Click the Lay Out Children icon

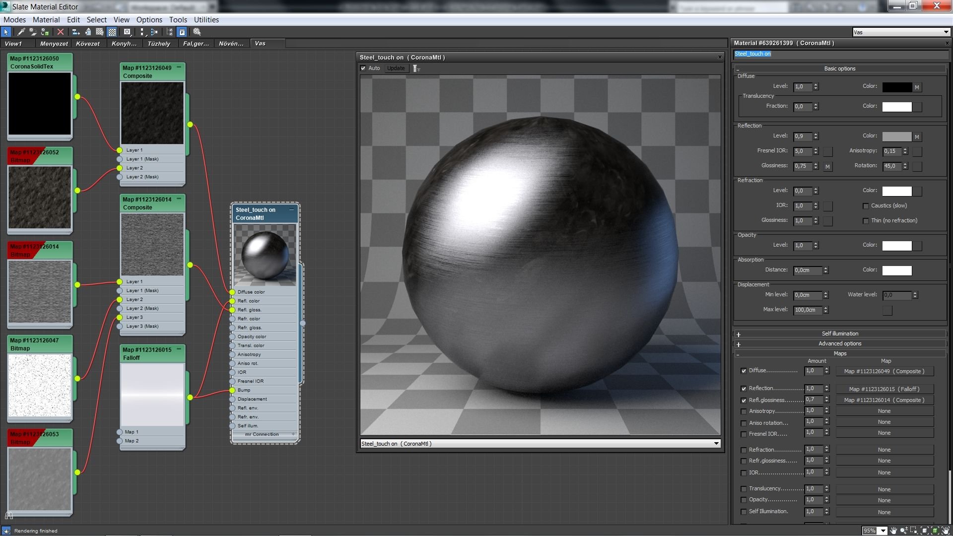[154, 32]
